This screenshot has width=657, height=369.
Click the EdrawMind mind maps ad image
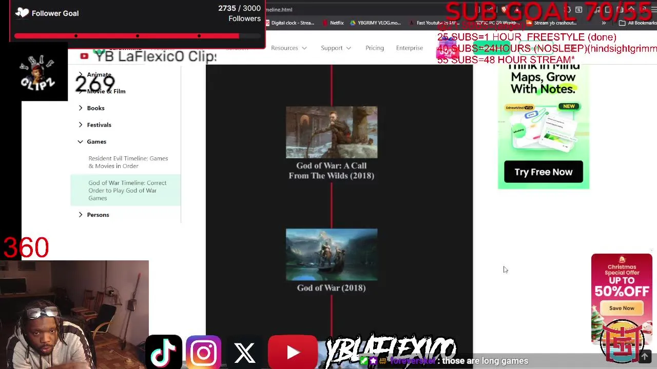point(544,127)
